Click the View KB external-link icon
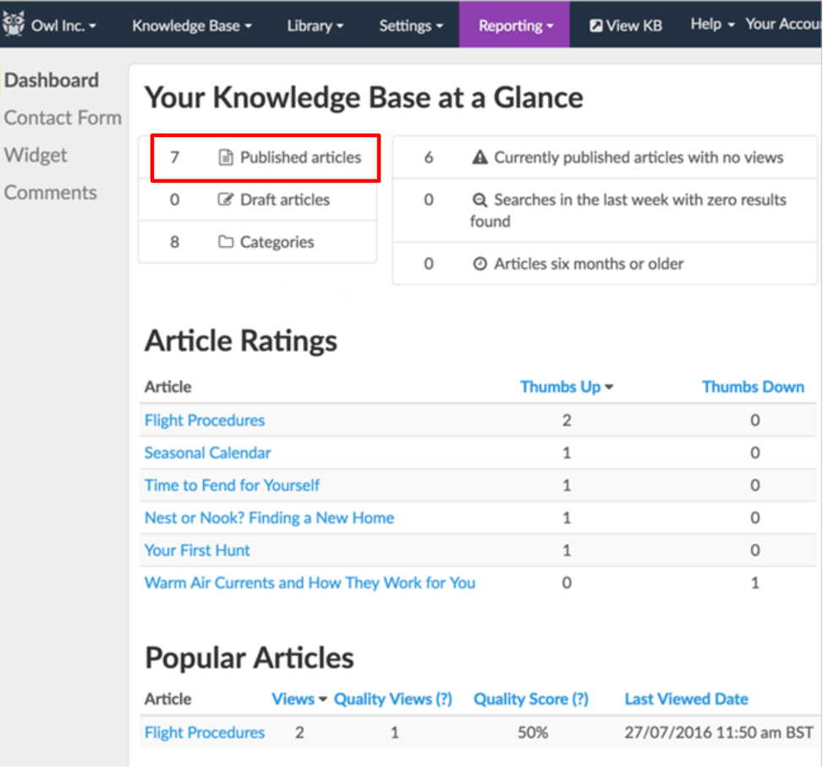 point(596,25)
